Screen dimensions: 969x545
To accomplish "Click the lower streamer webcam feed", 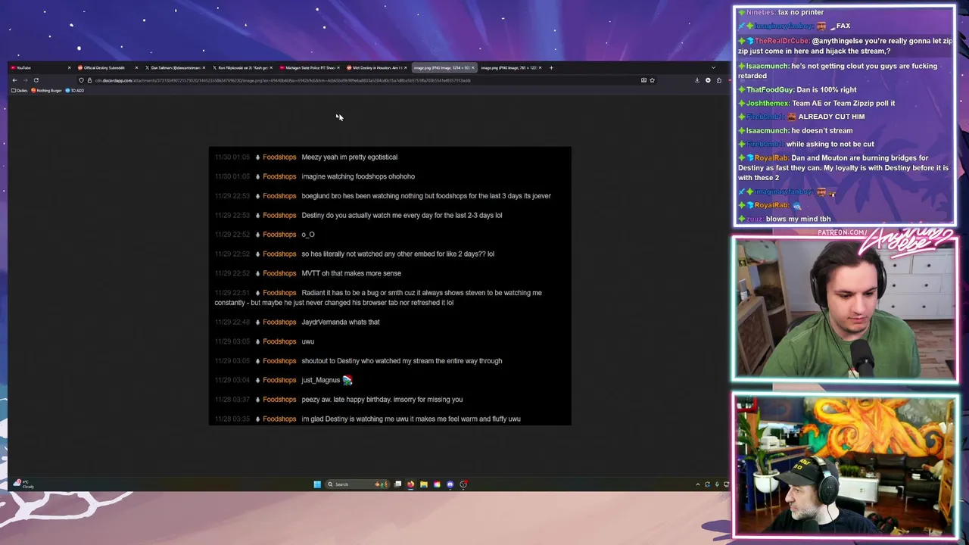I will [x=844, y=466].
